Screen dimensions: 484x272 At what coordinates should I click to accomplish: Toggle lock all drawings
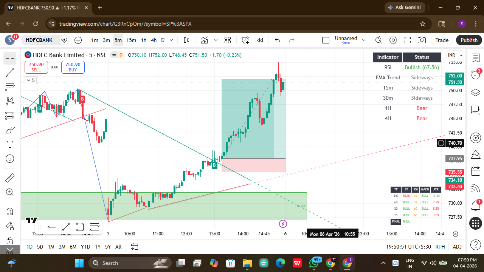[10, 240]
